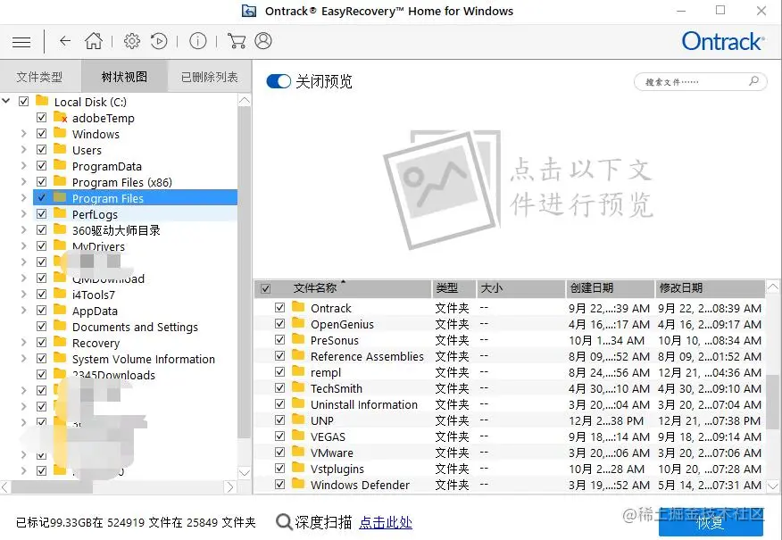
Task: Click the file list scrollbar up arrow
Action: click(x=772, y=287)
